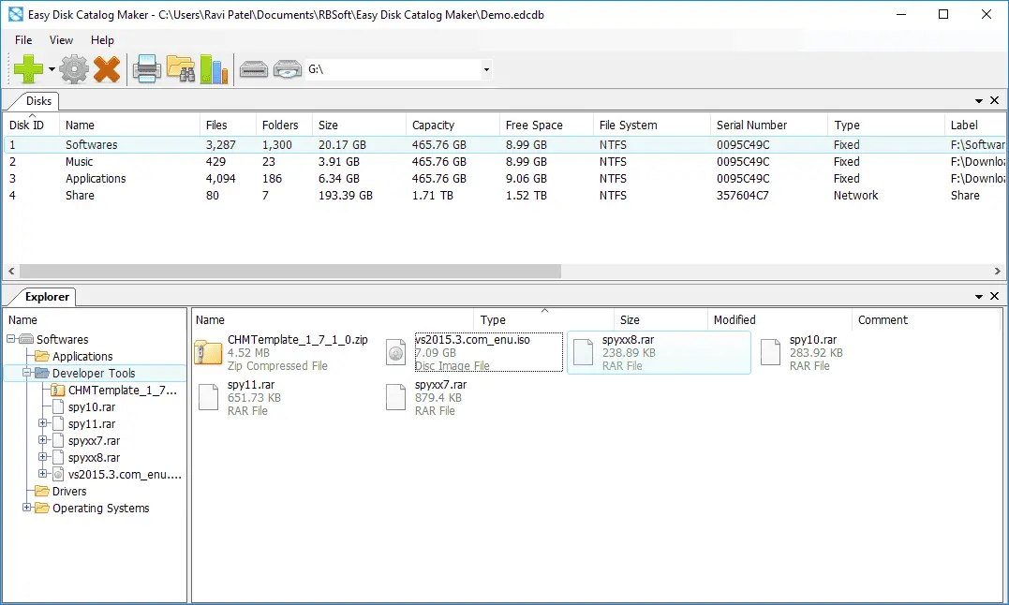Select the spy11.rar file name in list
Viewport: 1009px width, 605px height.
click(x=251, y=385)
